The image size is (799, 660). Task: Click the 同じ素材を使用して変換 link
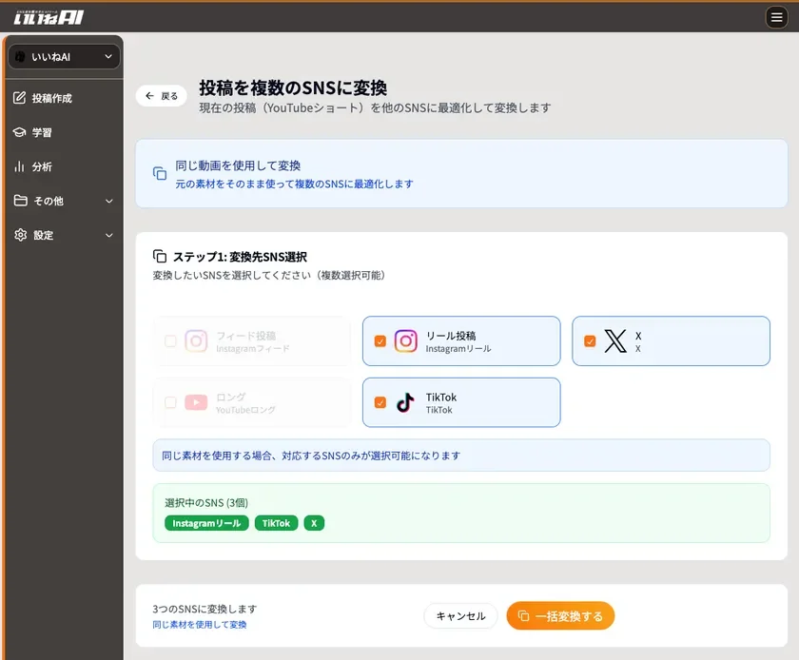pyautogui.click(x=200, y=625)
